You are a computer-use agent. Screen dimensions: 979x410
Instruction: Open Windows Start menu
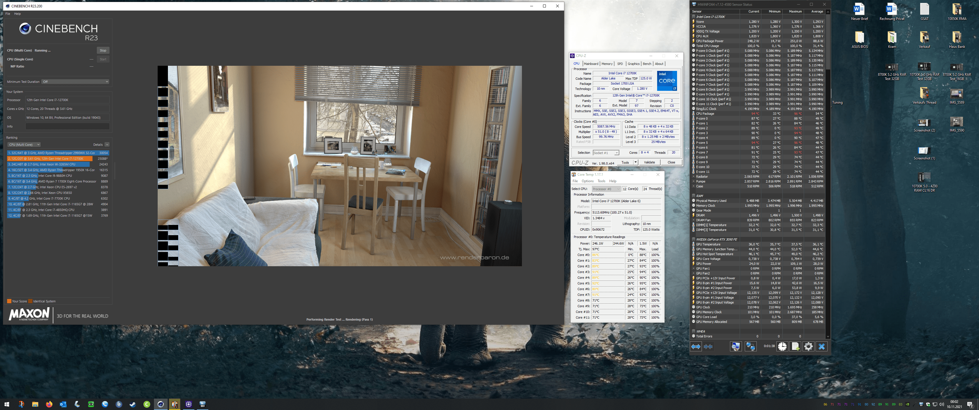click(7, 404)
